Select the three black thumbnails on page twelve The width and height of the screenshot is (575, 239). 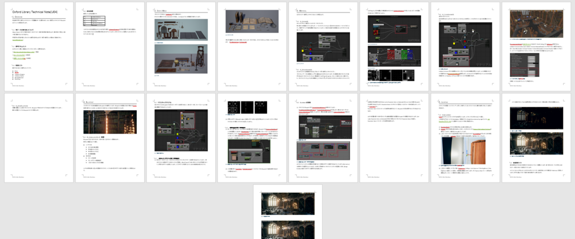click(x=248, y=107)
